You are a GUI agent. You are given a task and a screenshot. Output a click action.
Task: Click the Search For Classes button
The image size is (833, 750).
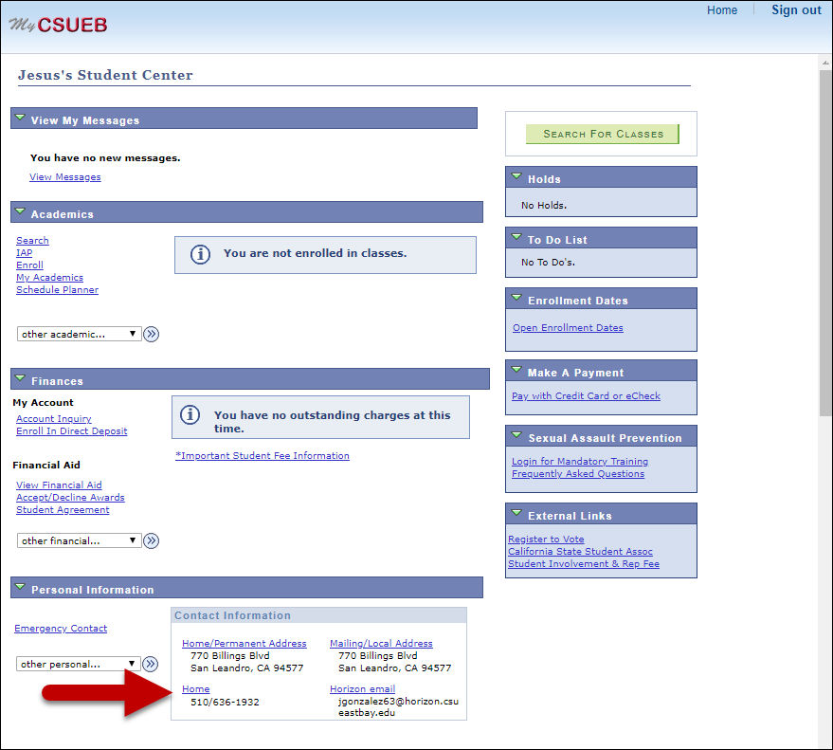pos(603,134)
